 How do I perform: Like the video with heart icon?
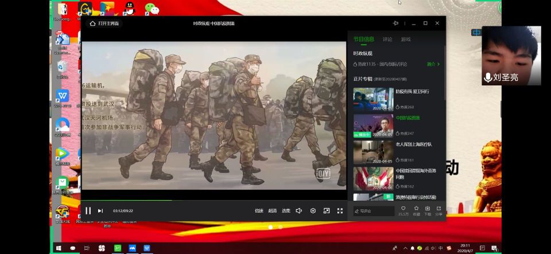403,209
